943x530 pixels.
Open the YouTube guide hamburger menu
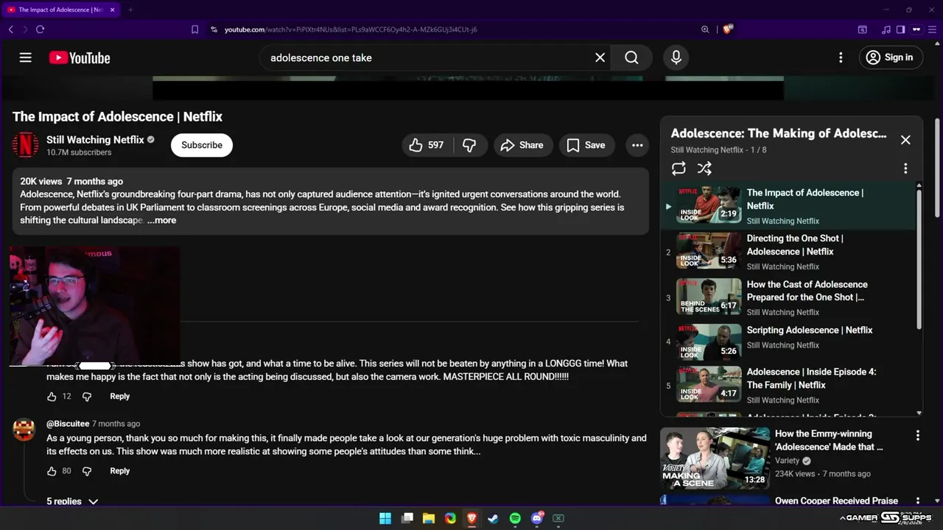pos(26,57)
